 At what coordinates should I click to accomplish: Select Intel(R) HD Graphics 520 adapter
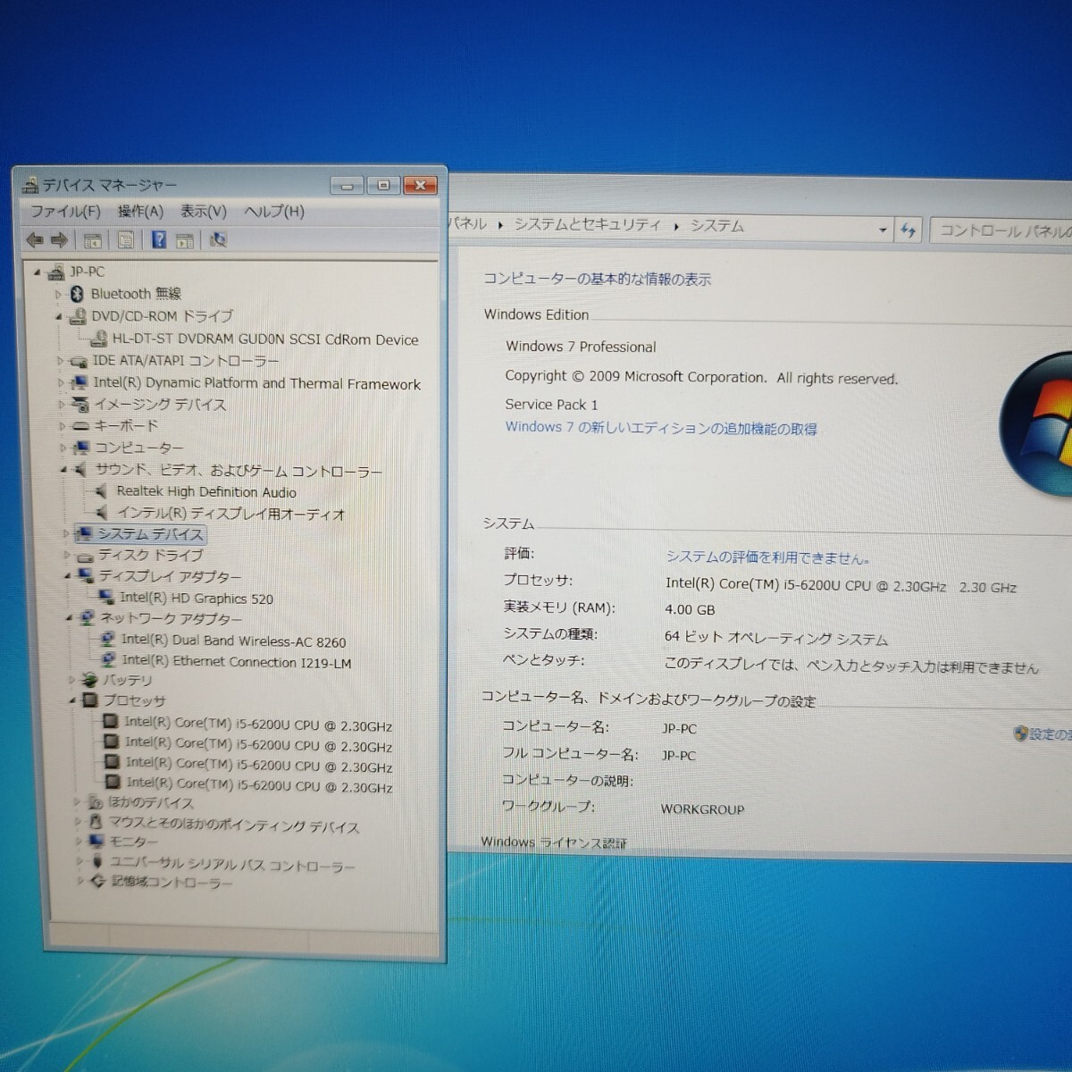point(196,599)
